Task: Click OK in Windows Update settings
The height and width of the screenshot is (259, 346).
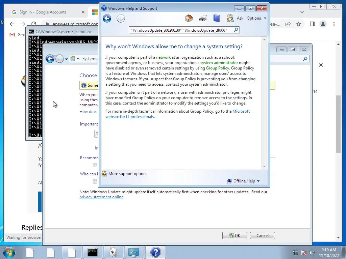Action: coord(235,236)
